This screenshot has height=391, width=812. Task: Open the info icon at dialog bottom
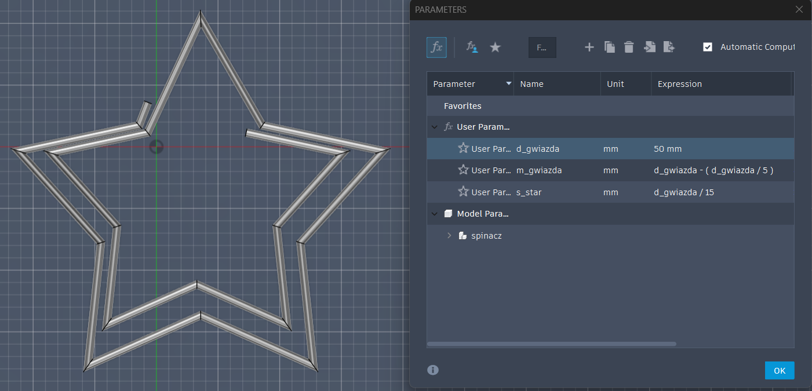coord(433,370)
